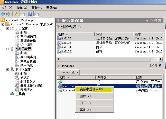This screenshot has width=166, height=119.
Task: Click the 状态 column header
Action: coord(148,78)
